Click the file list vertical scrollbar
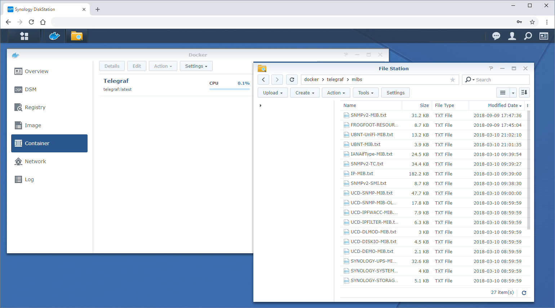 tap(529, 170)
